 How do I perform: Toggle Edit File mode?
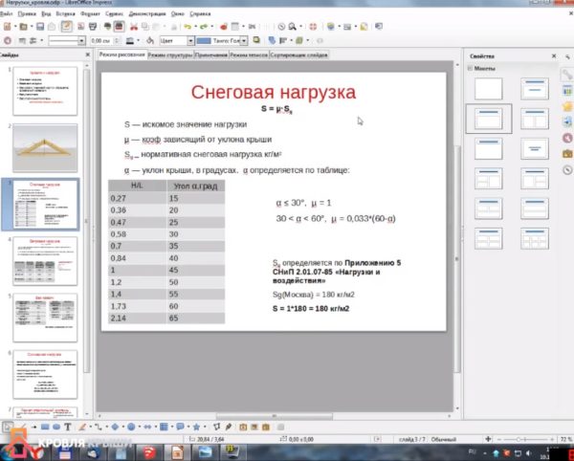pos(67,27)
